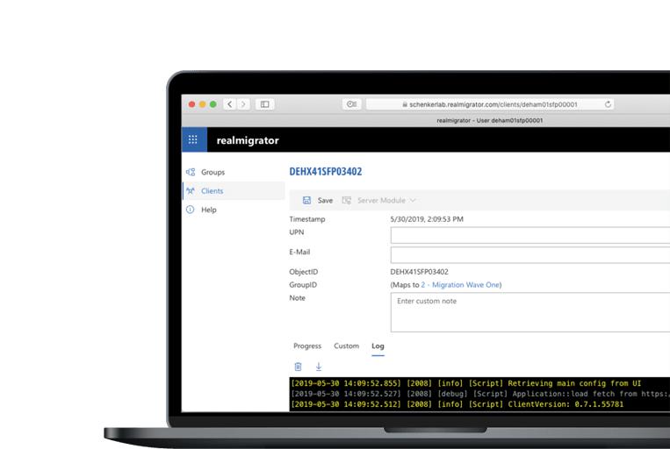Click the ObjectID value DEHX41SFP03402
This screenshot has width=670, height=449.
[x=419, y=272]
